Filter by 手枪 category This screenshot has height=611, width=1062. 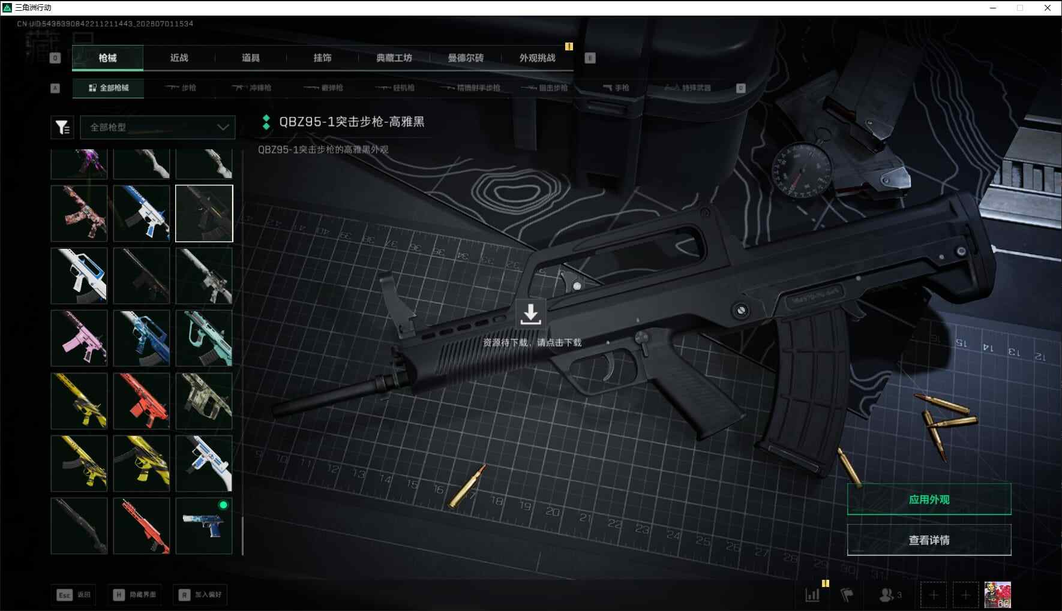point(616,88)
